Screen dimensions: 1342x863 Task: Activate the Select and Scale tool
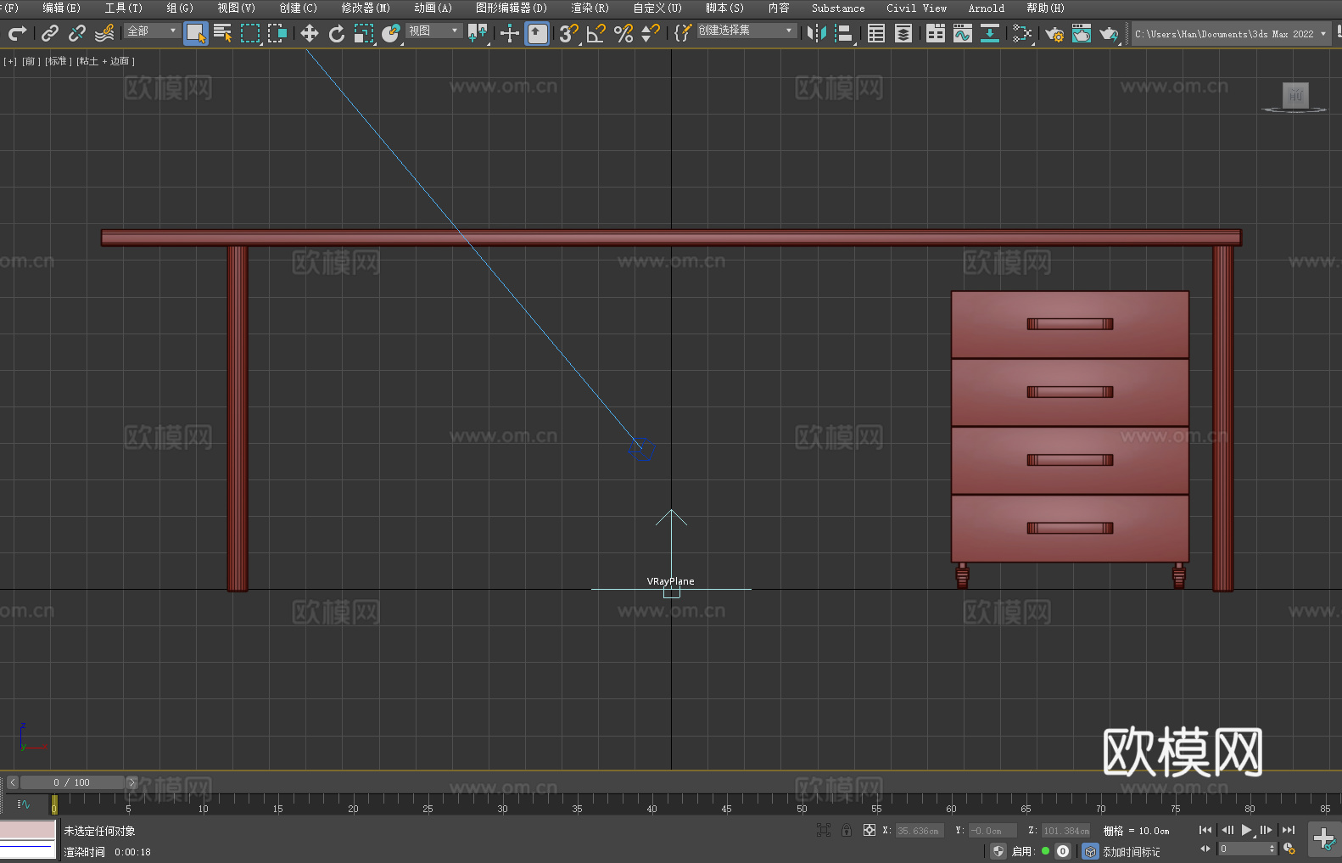364,33
